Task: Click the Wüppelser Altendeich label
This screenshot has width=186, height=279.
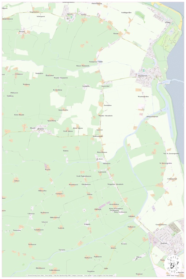Action: 115,184
